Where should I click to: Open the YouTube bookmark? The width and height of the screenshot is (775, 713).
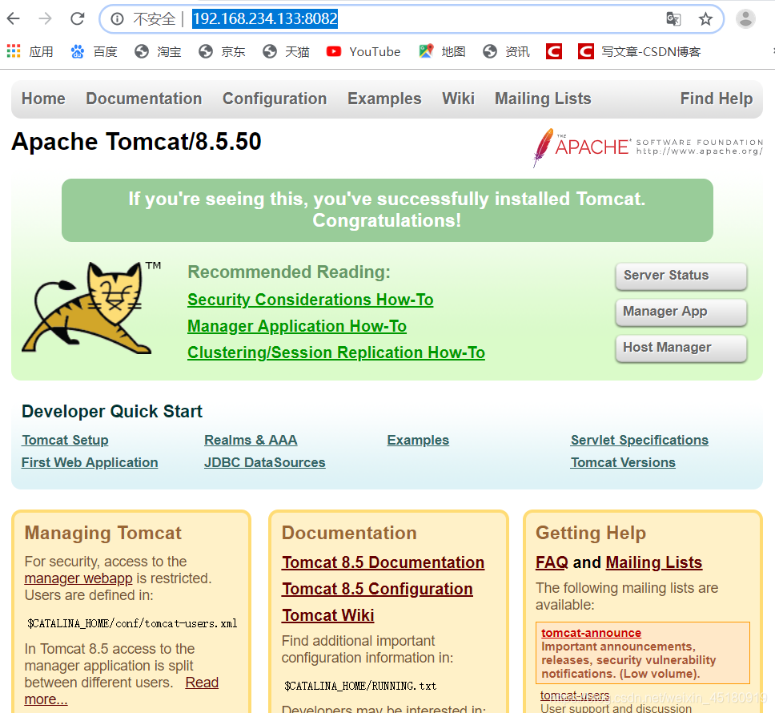363,51
